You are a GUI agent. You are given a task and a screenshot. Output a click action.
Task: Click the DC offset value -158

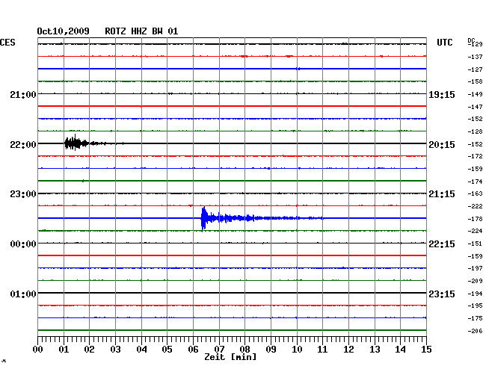(x=475, y=81)
